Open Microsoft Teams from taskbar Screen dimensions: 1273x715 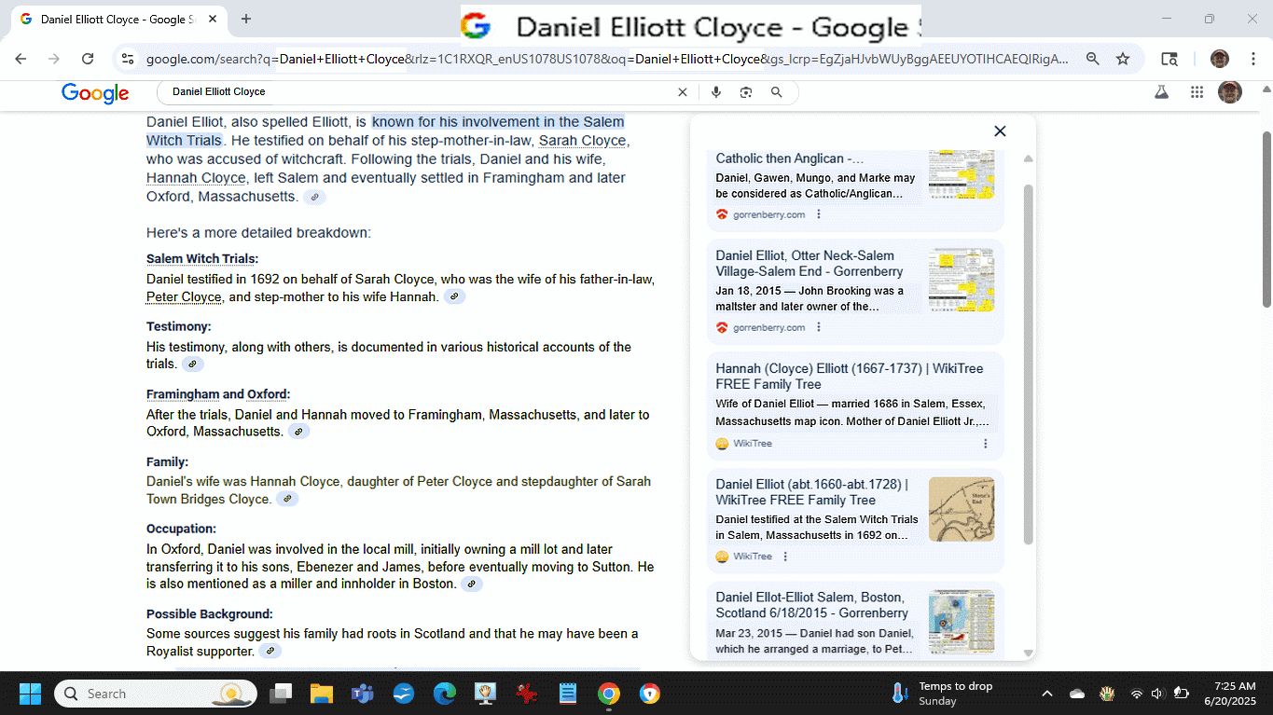[x=363, y=694]
